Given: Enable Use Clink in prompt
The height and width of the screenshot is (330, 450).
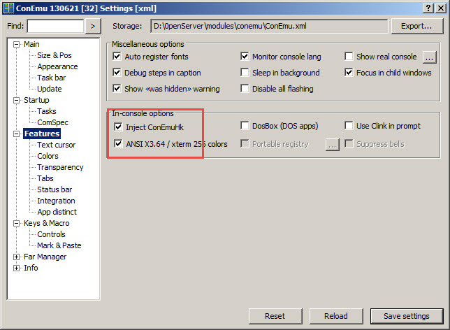Looking at the screenshot, I should (349, 126).
